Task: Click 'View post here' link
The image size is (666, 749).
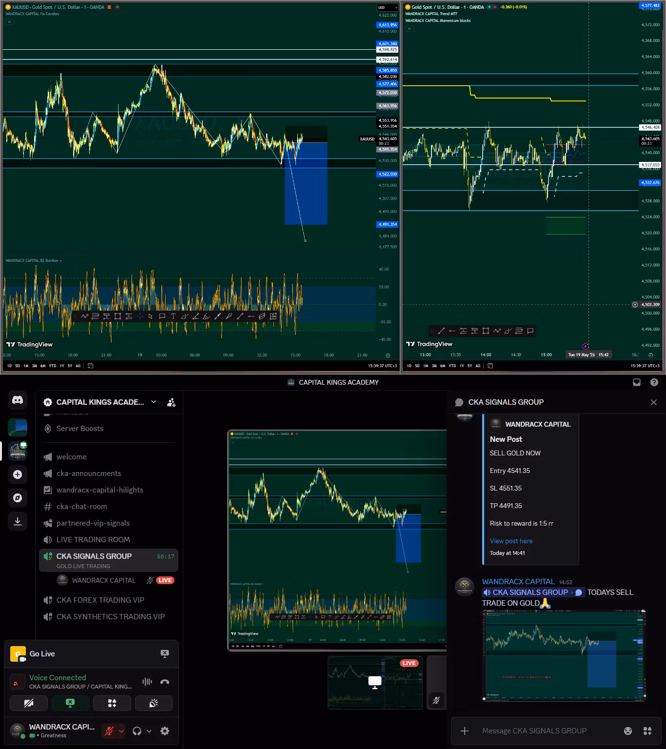Action: 511,541
